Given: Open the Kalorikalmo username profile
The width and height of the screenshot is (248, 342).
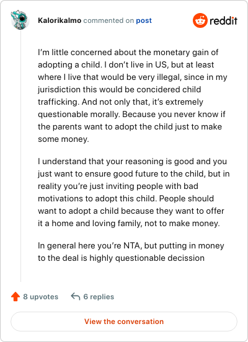Looking at the screenshot, I should (60, 20).
